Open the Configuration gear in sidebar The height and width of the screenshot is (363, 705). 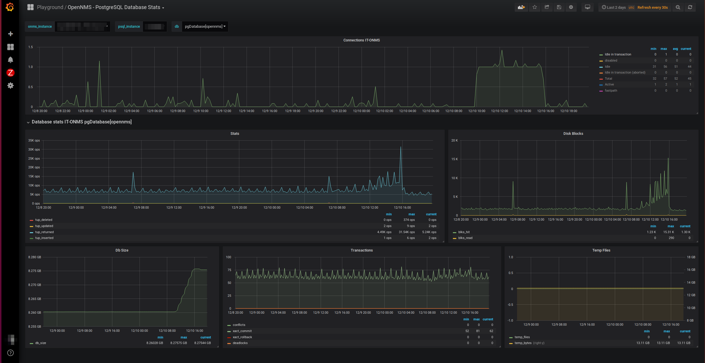11,85
